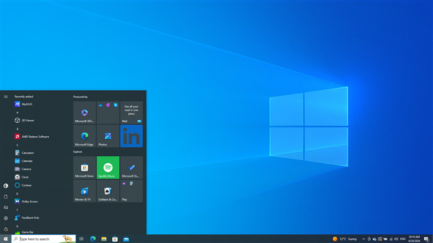This screenshot has width=433, height=243.
Task: Open Pictures from the Start sidebar
Action: tap(6, 208)
